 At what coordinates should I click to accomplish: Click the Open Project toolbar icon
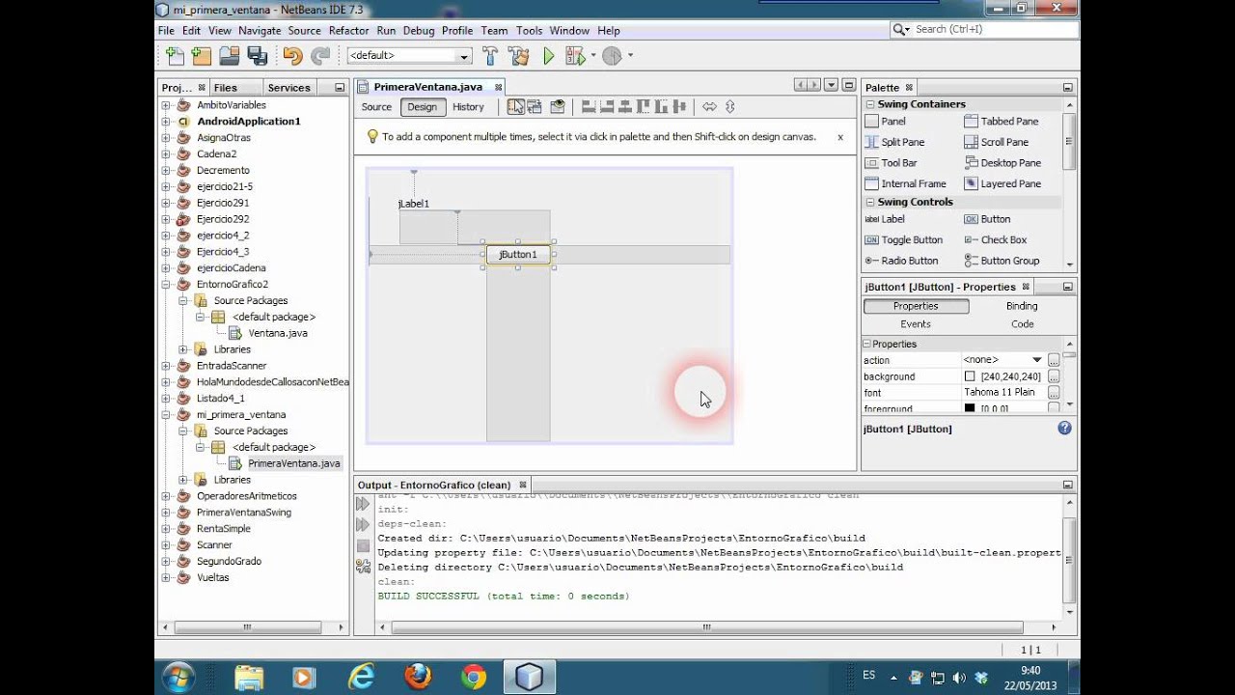click(229, 56)
